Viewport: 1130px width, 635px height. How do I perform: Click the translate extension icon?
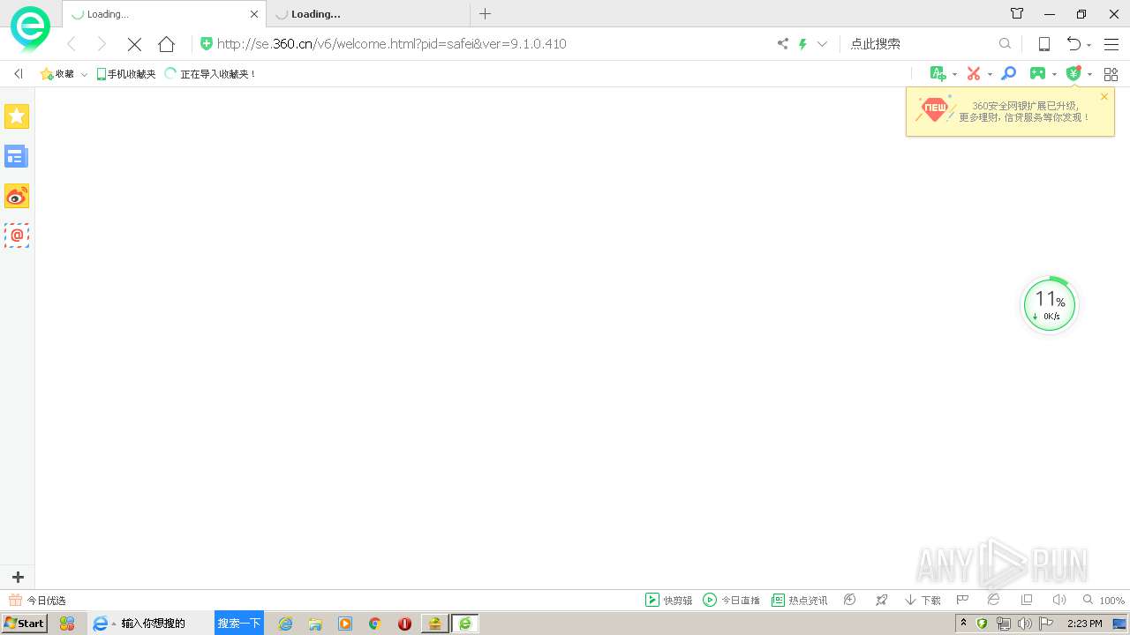[938, 74]
